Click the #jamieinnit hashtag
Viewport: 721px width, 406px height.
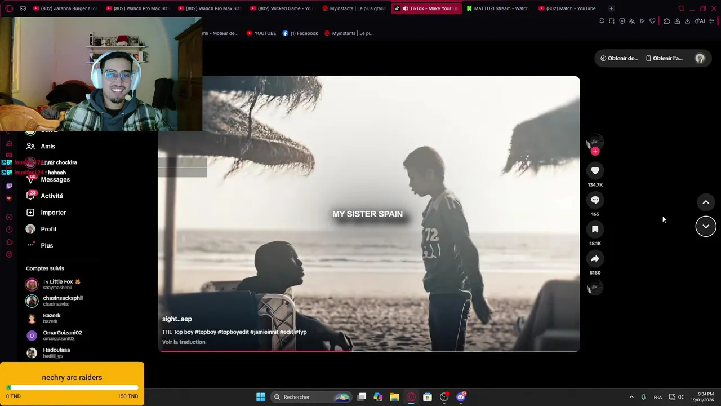coord(264,332)
